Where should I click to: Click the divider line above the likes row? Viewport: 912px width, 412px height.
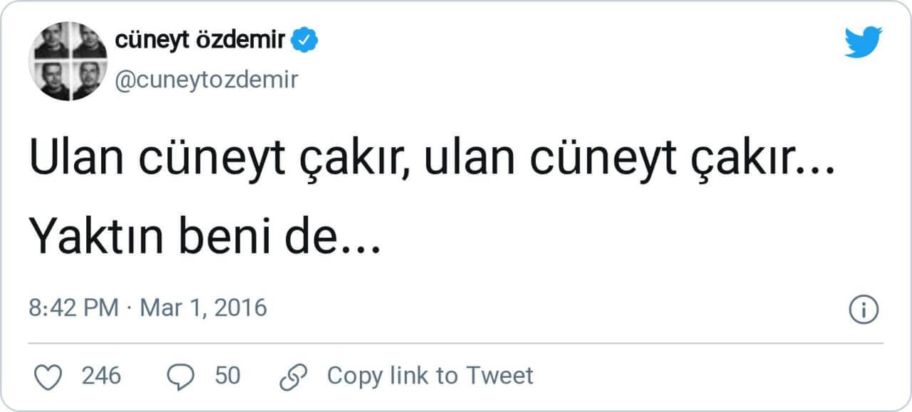tap(456, 344)
